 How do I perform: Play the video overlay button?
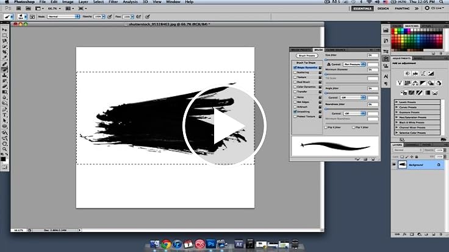click(224, 125)
